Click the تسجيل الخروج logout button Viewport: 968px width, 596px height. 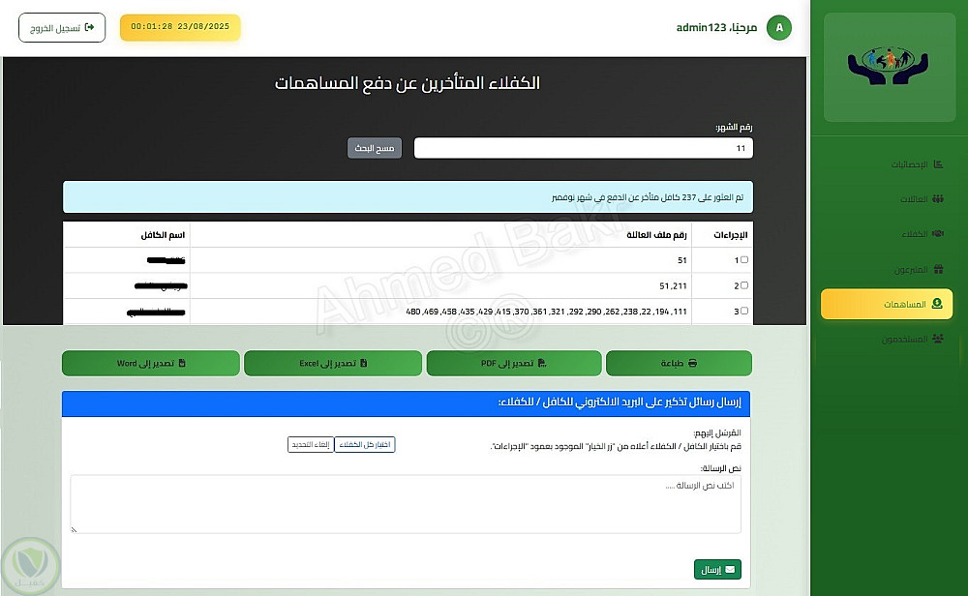[62, 28]
